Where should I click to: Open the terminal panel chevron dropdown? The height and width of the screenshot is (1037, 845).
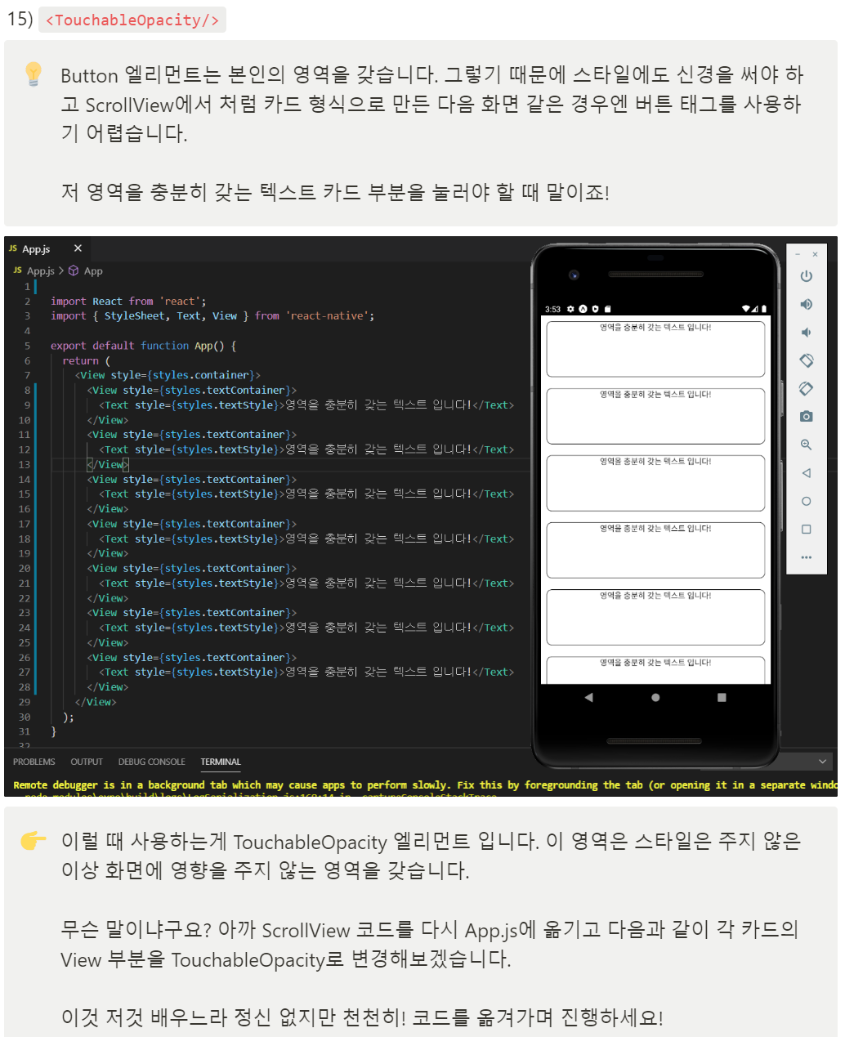(x=822, y=762)
